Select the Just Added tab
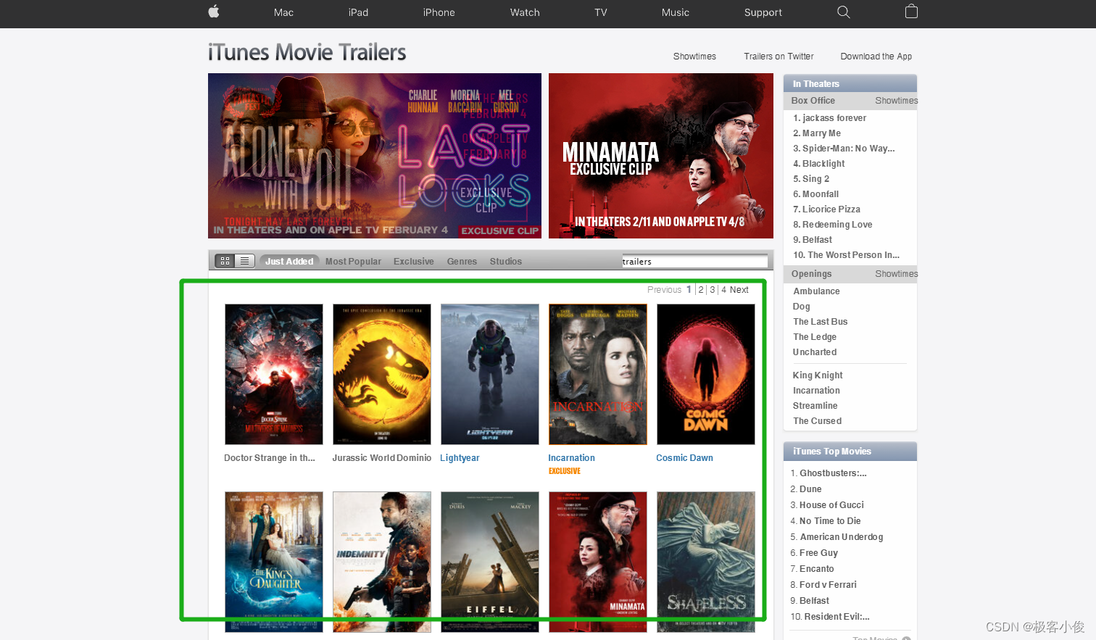 point(289,262)
